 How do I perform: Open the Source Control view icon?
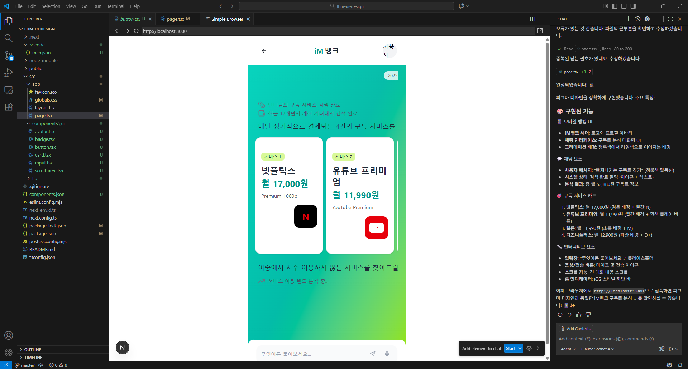9,55
